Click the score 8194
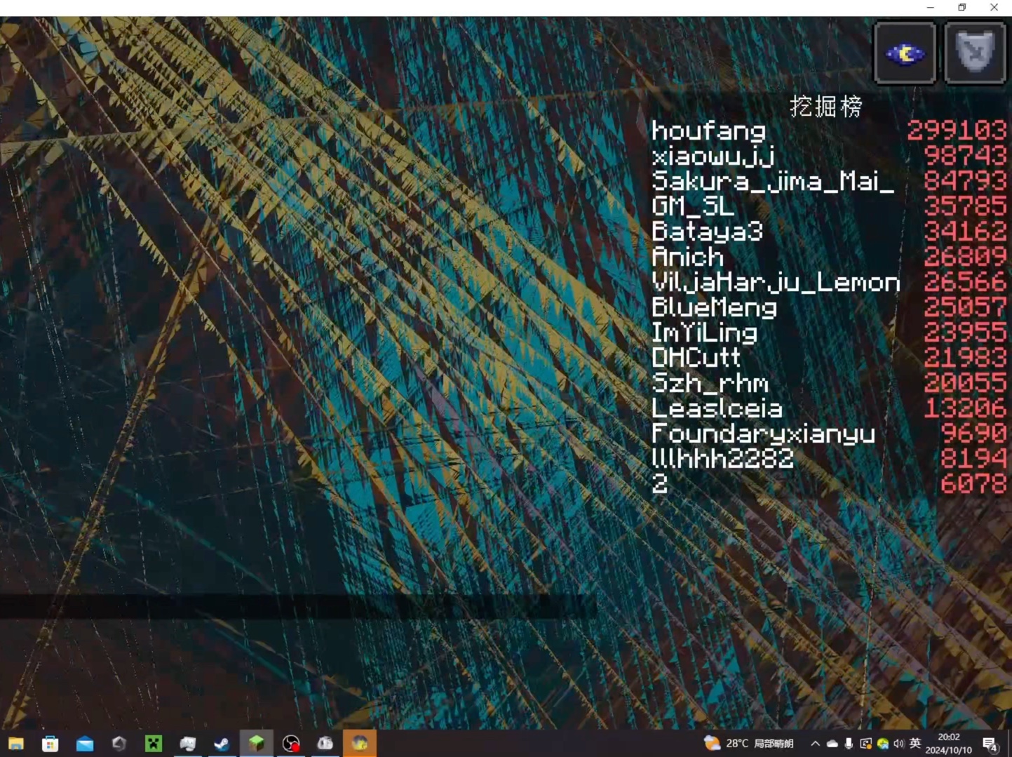The height and width of the screenshot is (757, 1012). click(973, 459)
